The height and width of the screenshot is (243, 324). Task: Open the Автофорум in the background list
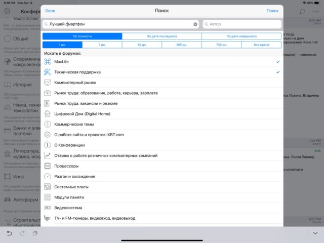click(26, 199)
